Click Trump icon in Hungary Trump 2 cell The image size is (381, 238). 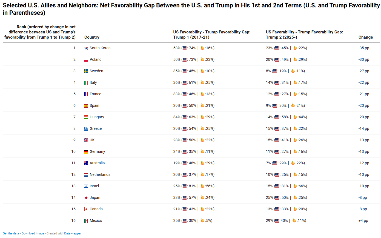click(295, 117)
